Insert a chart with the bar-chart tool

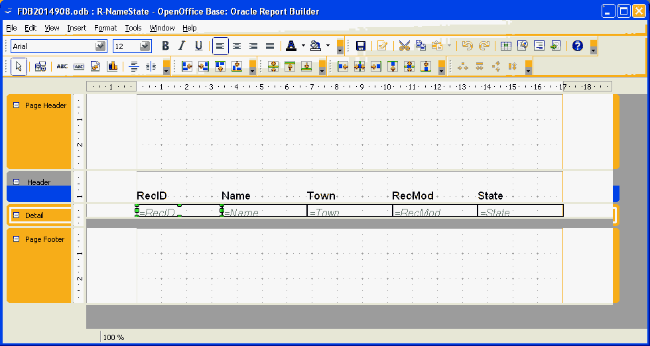112,66
